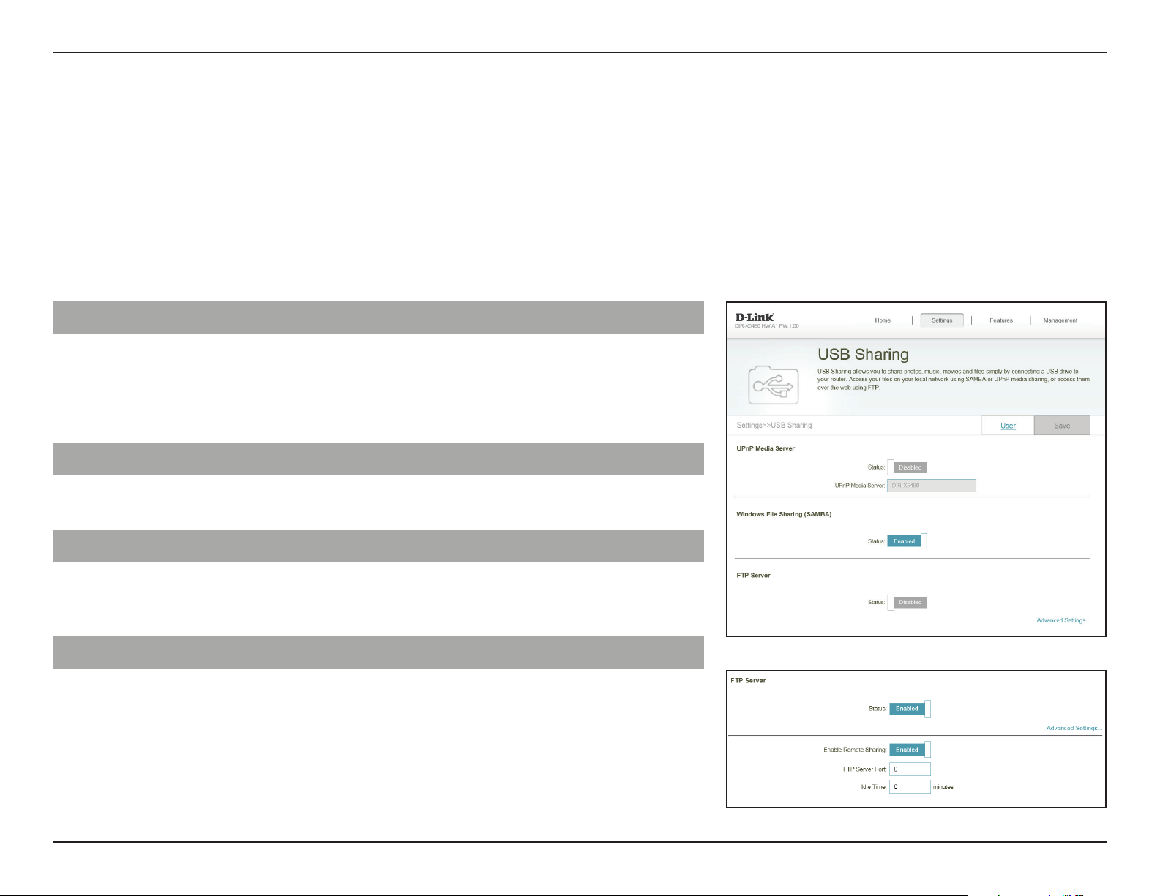Toggle Enable Remote Sharing switch
This screenshot has height=896, width=1160.
coord(910,750)
